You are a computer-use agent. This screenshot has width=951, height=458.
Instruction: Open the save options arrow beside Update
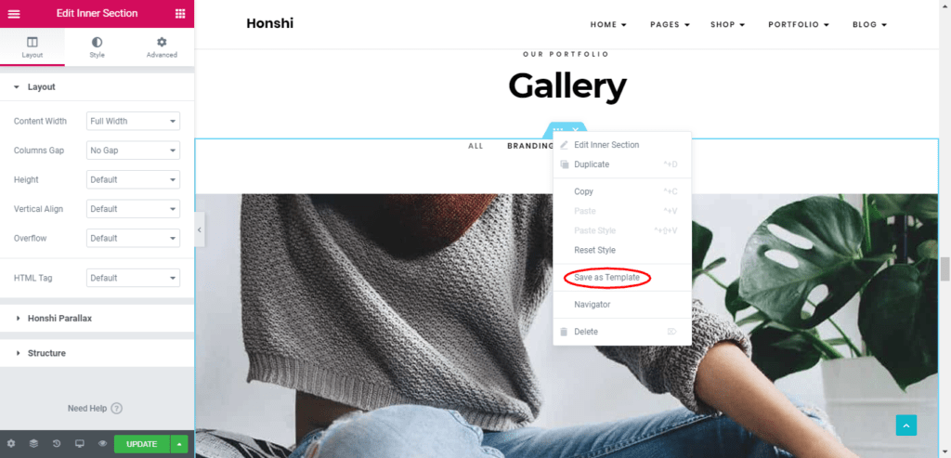179,444
